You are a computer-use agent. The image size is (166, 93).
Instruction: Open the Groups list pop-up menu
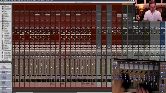[x=11, y=62]
